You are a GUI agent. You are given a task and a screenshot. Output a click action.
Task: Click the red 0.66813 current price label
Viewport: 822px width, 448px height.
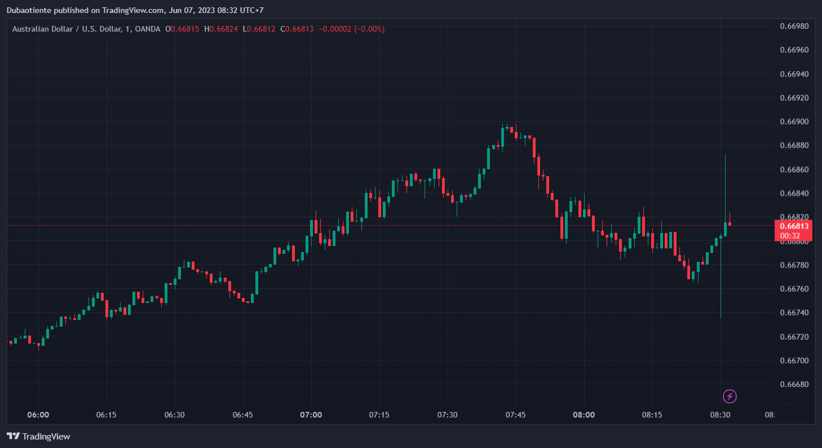[794, 226]
